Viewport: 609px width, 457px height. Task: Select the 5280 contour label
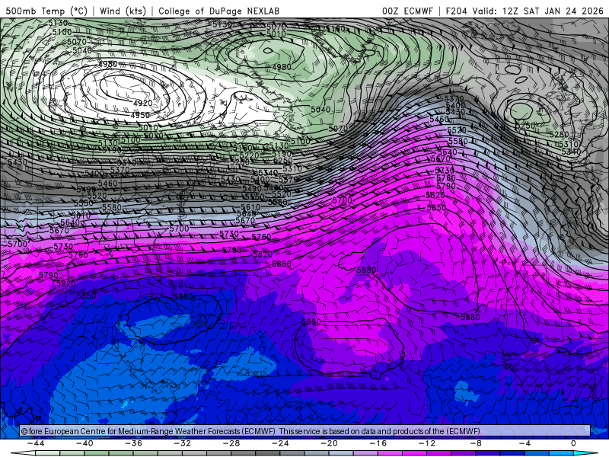(559, 135)
